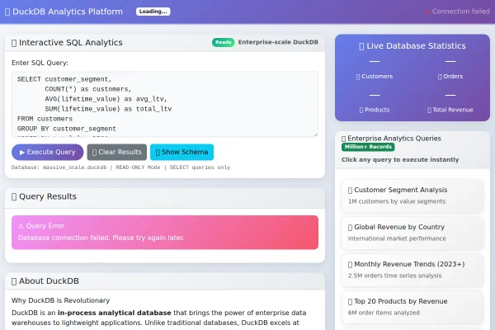This screenshot has width=495, height=330.
Task: Click the green Ready badge
Action: [x=224, y=42]
